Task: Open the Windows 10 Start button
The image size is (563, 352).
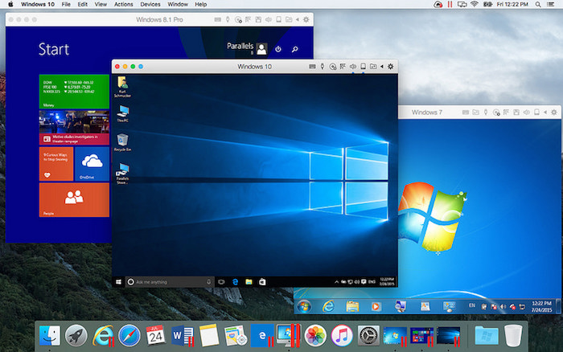Action: (119, 282)
